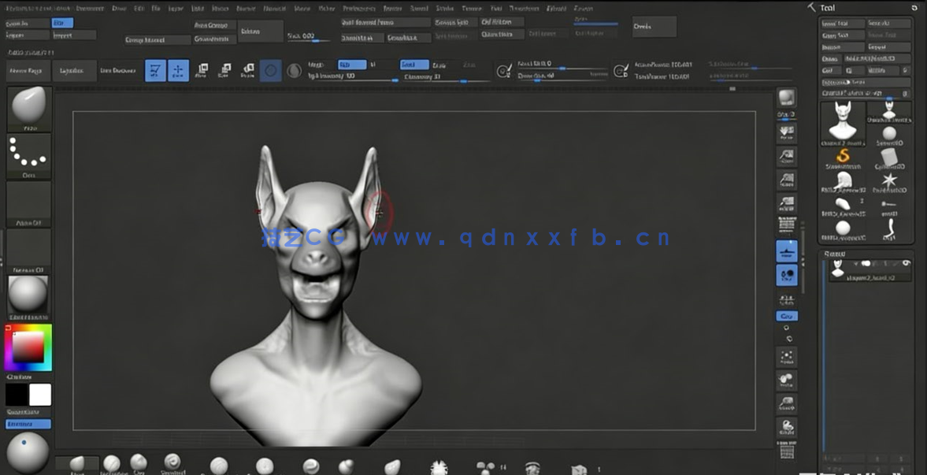Open the alpha selector thumbnail on left shelf
Screen dimensions: 927x475
coord(28,201)
